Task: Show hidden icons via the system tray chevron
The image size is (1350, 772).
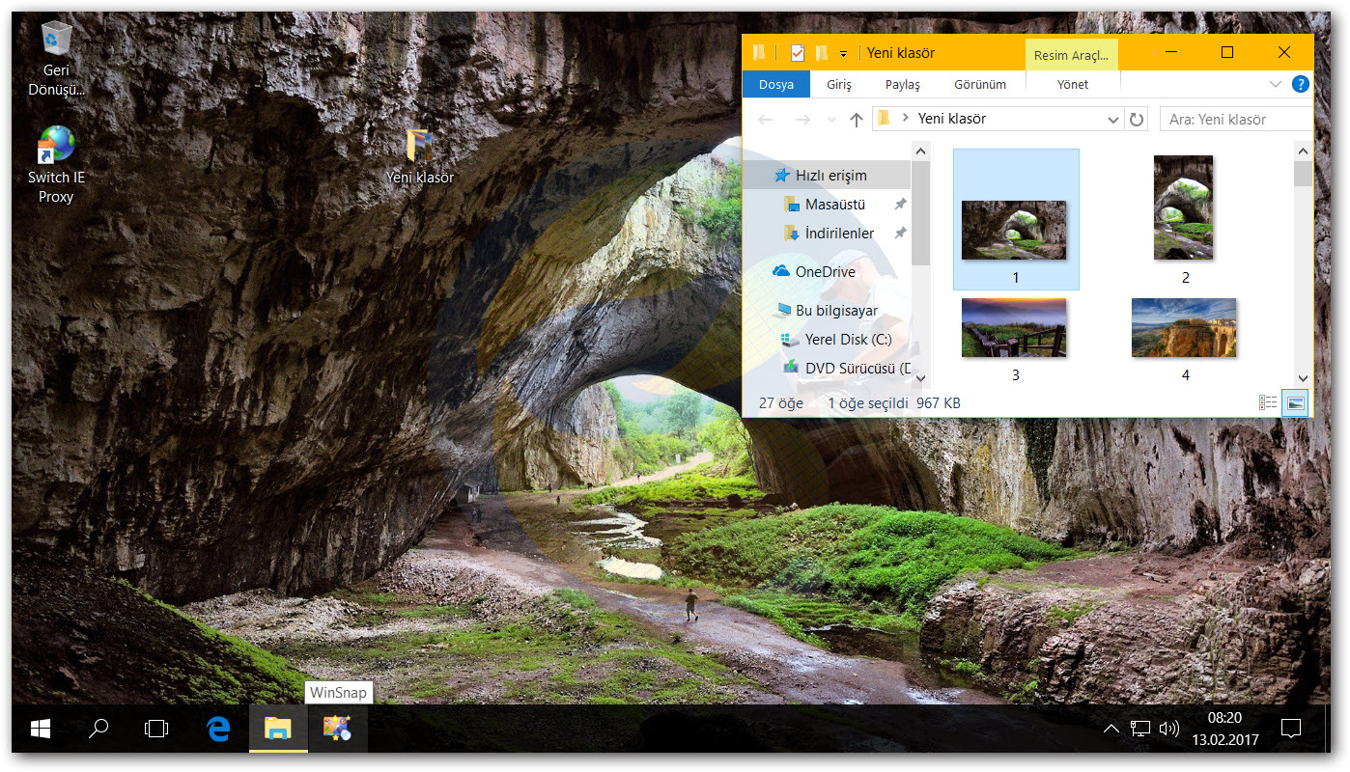Action: click(1111, 729)
